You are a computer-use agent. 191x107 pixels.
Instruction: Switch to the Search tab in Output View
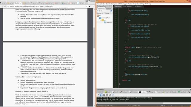[115, 92]
